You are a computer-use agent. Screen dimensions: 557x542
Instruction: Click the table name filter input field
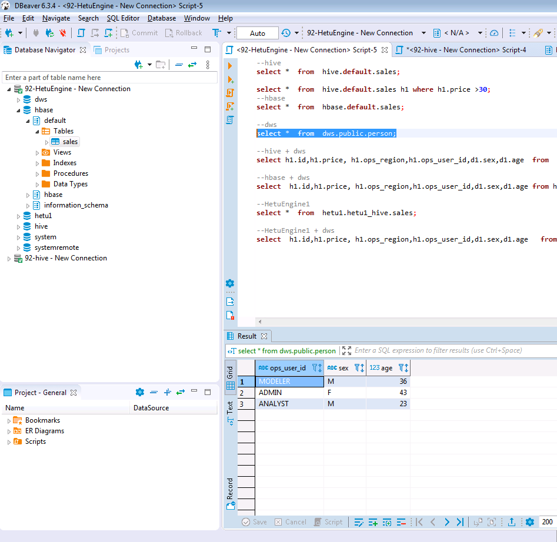click(109, 78)
